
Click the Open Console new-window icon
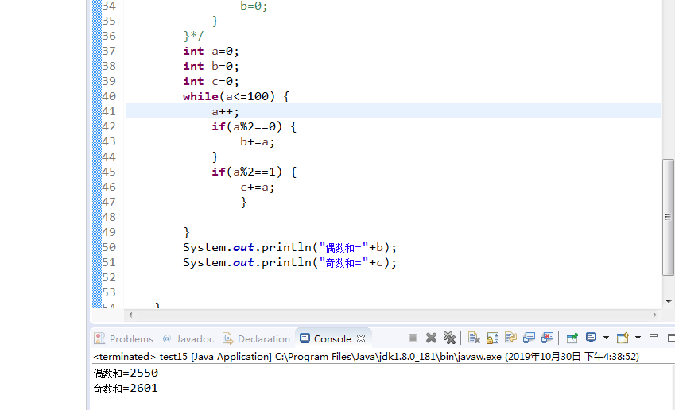(623, 338)
